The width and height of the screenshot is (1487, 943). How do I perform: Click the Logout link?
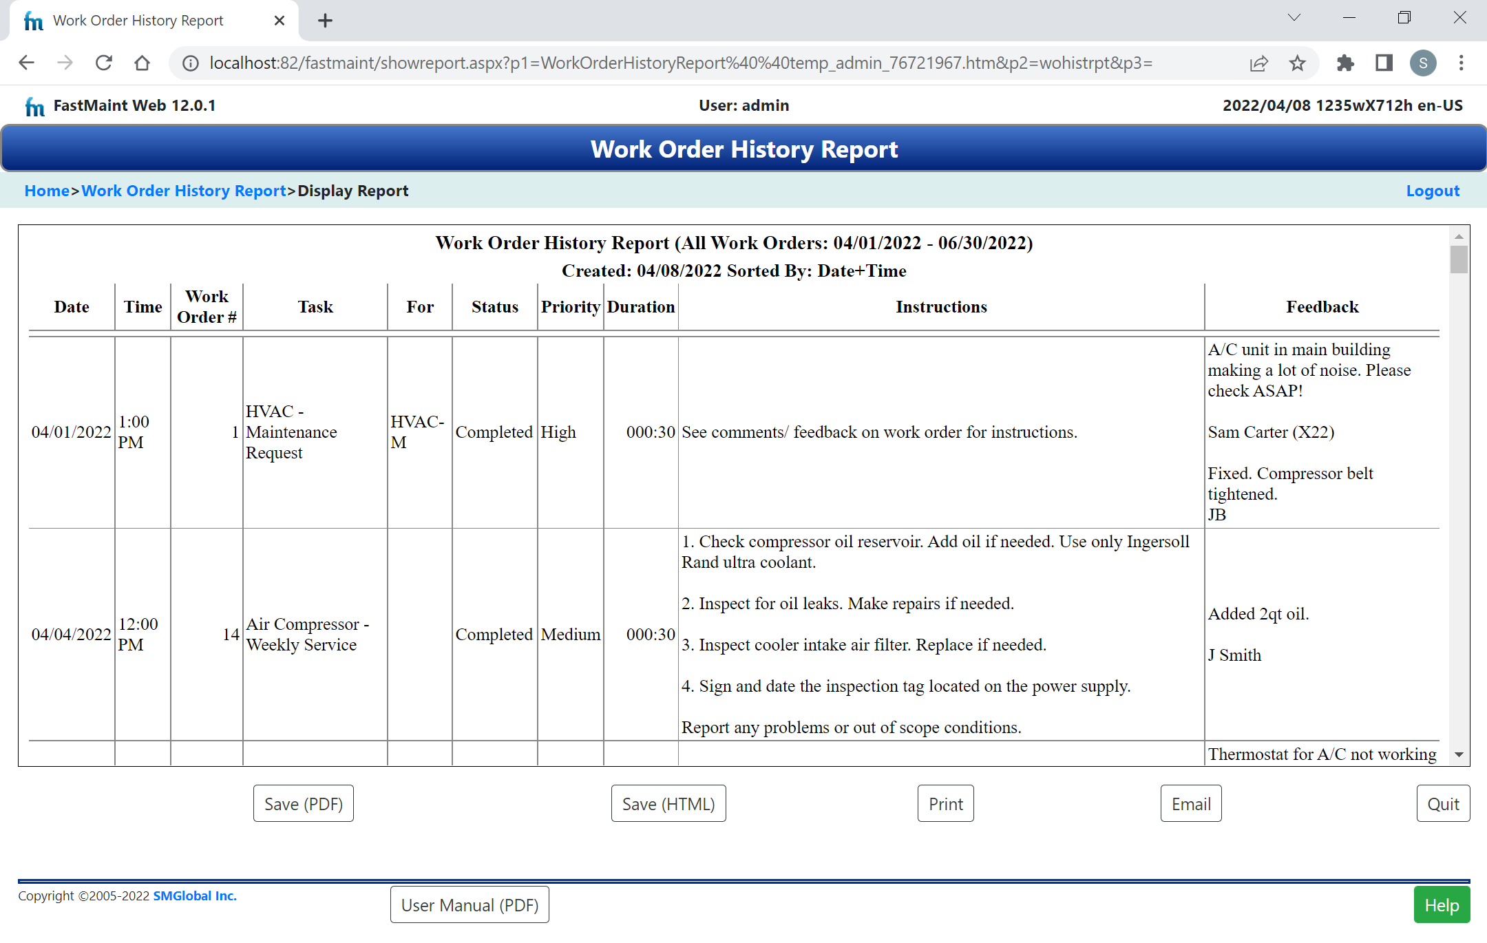(1433, 191)
